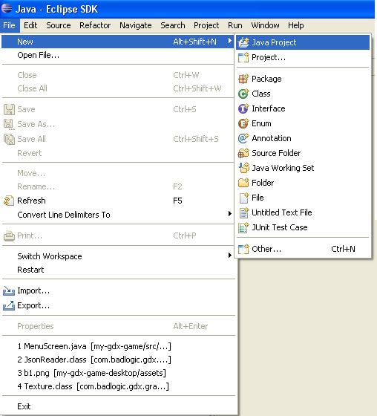Click the Untitled Text File label
The width and height of the screenshot is (377, 416).
point(282,212)
